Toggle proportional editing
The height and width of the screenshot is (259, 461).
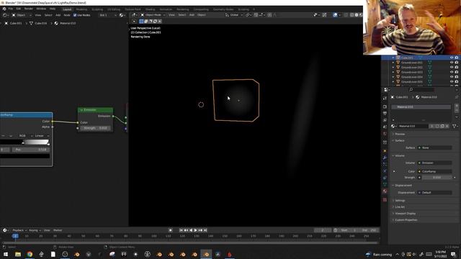[269, 15]
